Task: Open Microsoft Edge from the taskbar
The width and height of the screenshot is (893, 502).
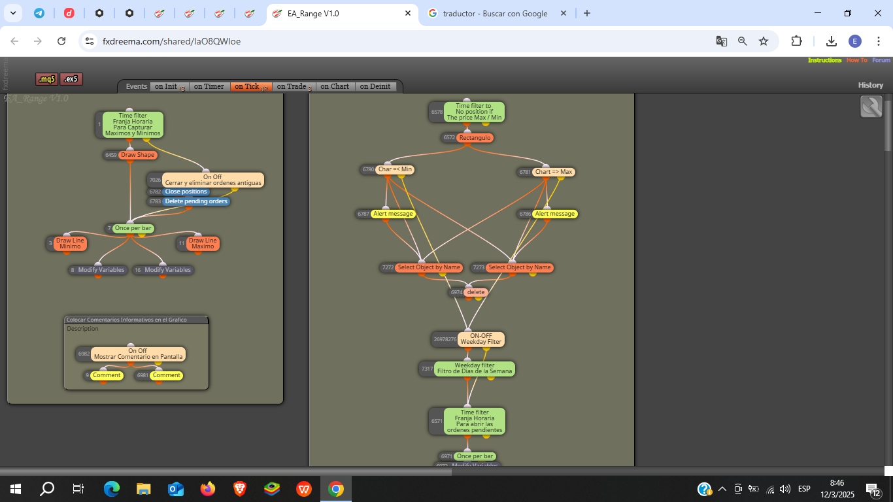Action: [x=112, y=488]
